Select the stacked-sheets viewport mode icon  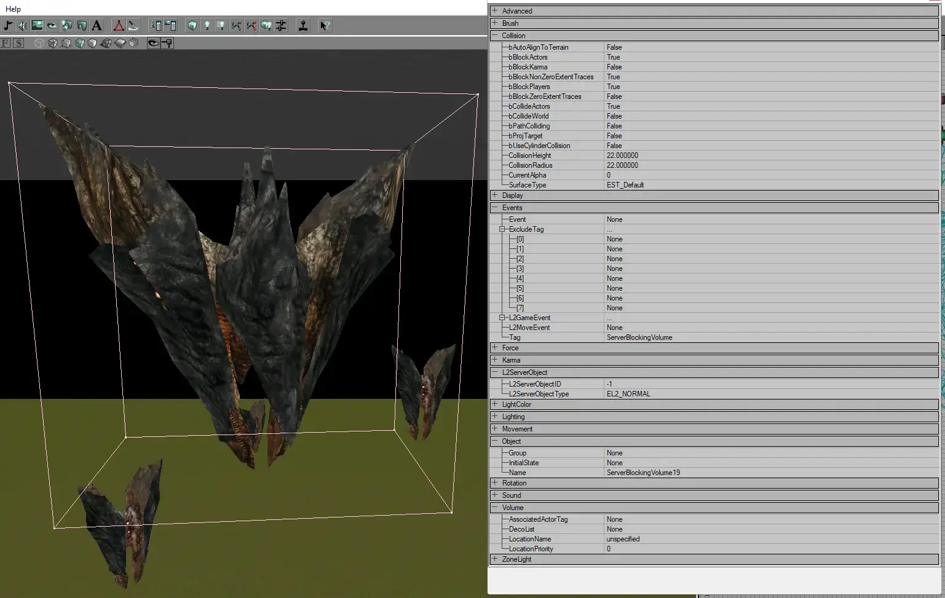[x=133, y=43]
